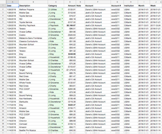Click the Classics Curriculums cell
Viewport: 162px width, 134px height.
pos(33,41)
